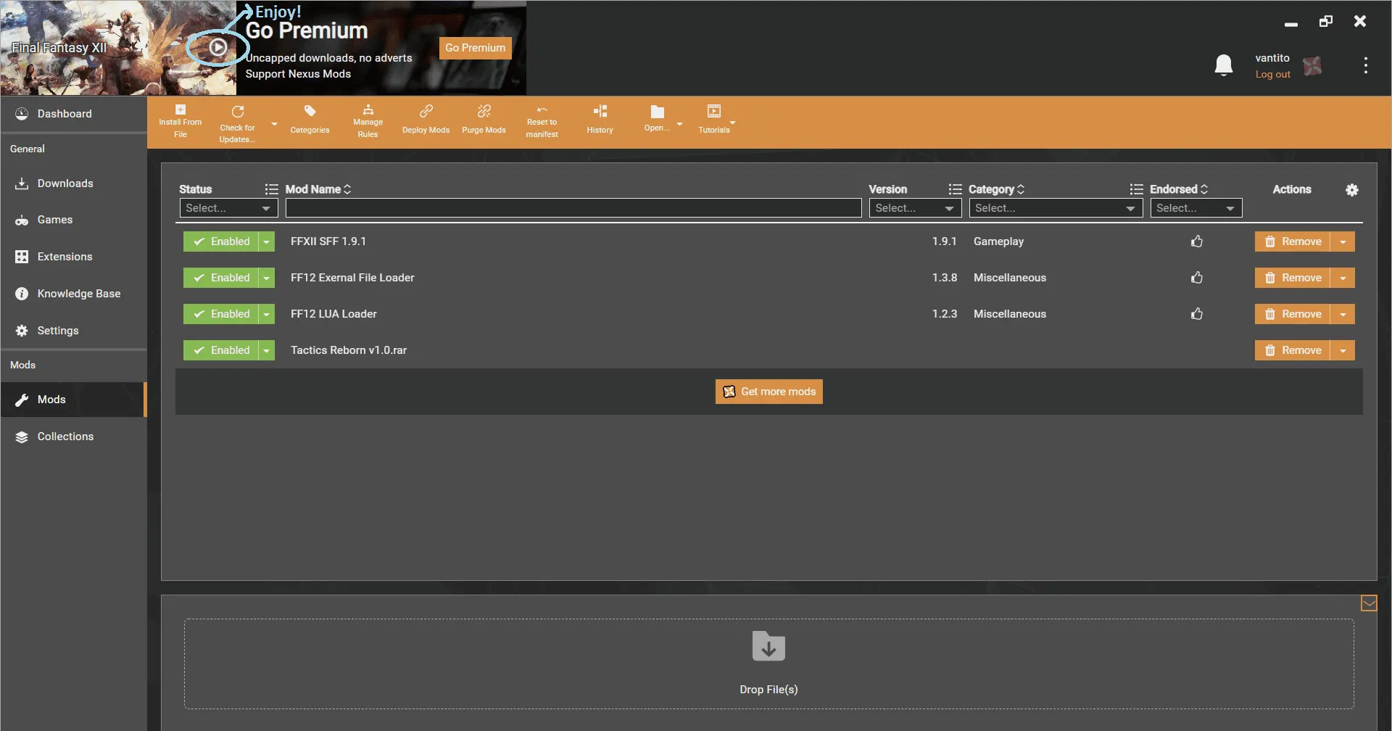
Task: Open the Tutorials video icon
Action: click(x=714, y=111)
